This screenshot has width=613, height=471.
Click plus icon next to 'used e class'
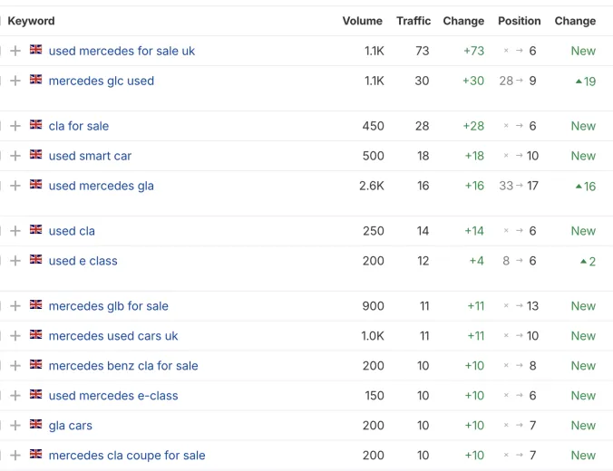(x=15, y=261)
